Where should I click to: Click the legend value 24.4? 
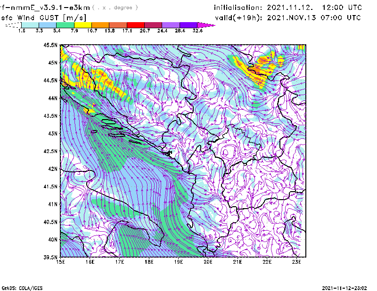[162, 31]
